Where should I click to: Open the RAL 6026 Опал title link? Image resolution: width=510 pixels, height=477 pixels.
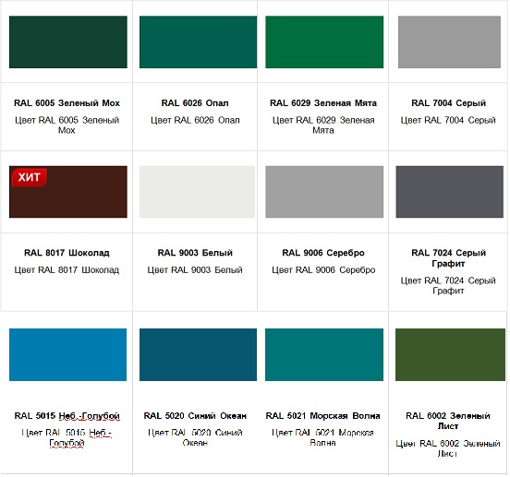pyautogui.click(x=196, y=103)
